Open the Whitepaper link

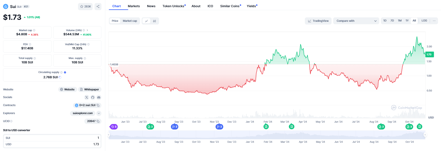(x=90, y=90)
